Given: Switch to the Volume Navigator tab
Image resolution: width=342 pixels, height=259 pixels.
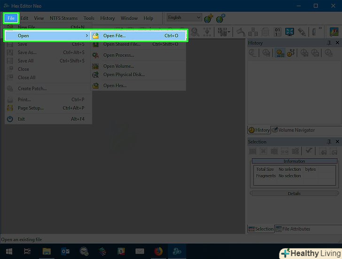Looking at the screenshot, I should (x=294, y=130).
